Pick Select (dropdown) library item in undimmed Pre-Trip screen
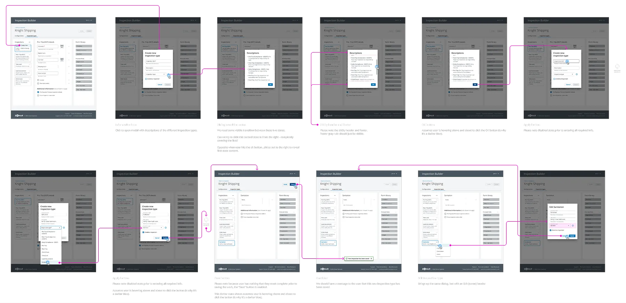 point(84,50)
